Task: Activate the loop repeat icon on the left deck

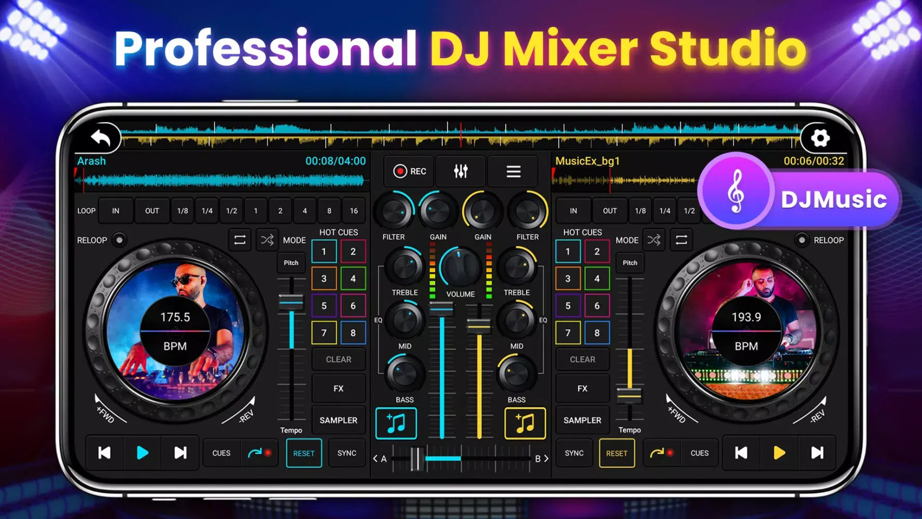Action: point(240,240)
